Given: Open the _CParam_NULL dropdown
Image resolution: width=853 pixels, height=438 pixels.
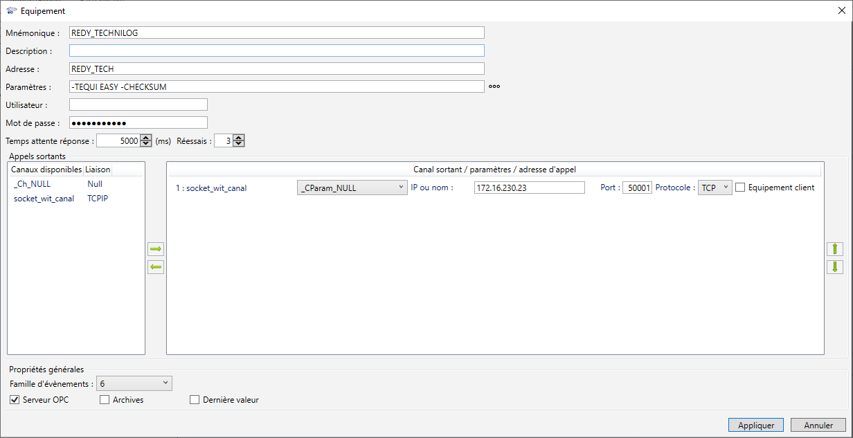Looking at the screenshot, I should [352, 188].
